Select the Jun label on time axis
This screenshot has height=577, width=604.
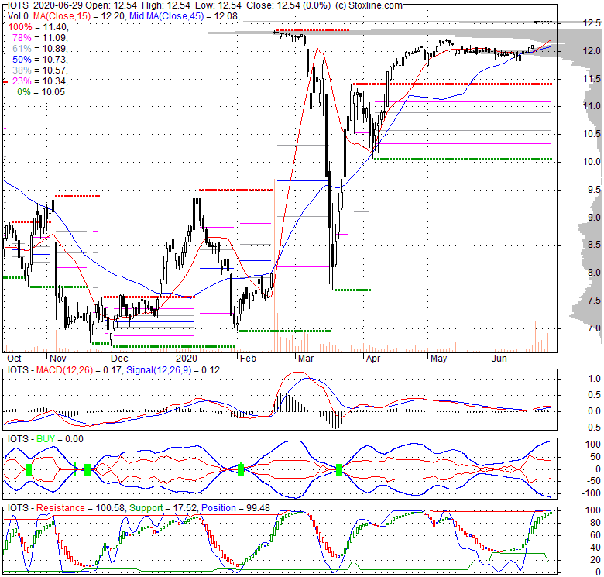pos(499,359)
